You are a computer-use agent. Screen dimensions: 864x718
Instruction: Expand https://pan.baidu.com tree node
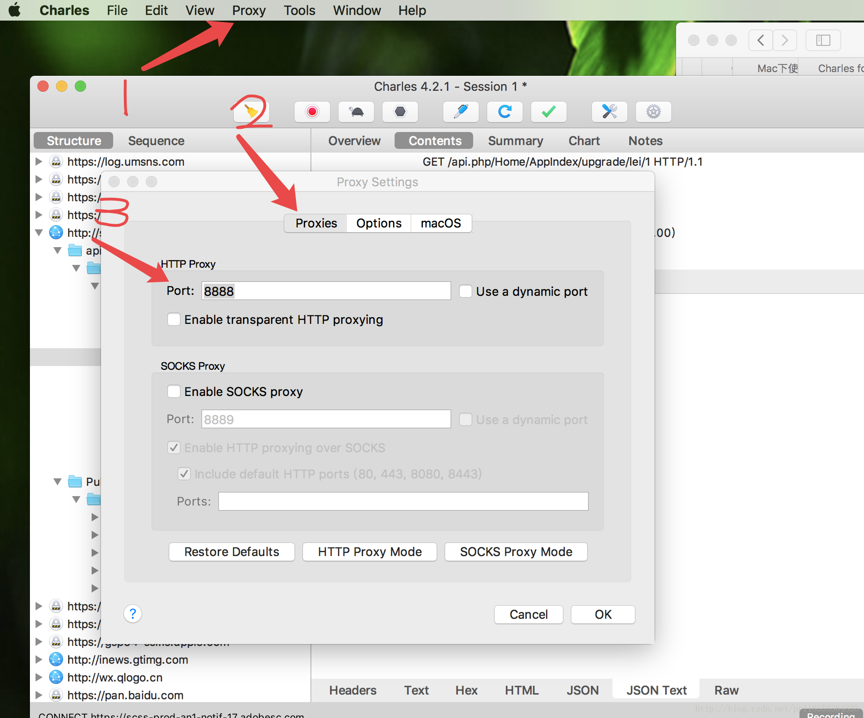click(x=39, y=695)
